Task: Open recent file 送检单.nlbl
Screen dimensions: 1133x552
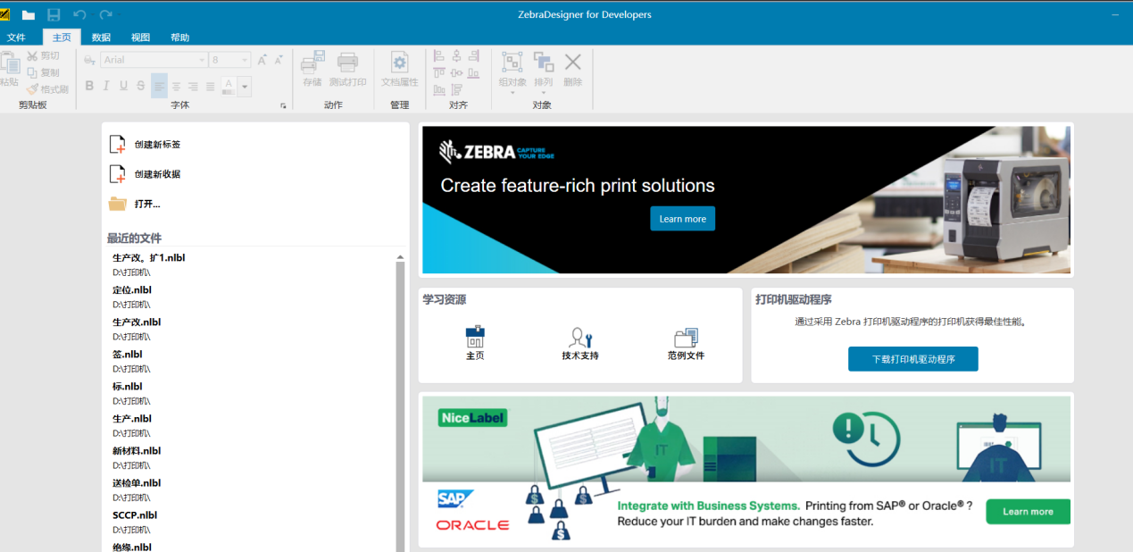Action: pos(137,482)
